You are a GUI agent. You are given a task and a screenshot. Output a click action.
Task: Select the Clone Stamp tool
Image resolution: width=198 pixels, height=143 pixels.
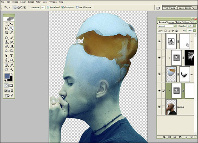click(6, 42)
